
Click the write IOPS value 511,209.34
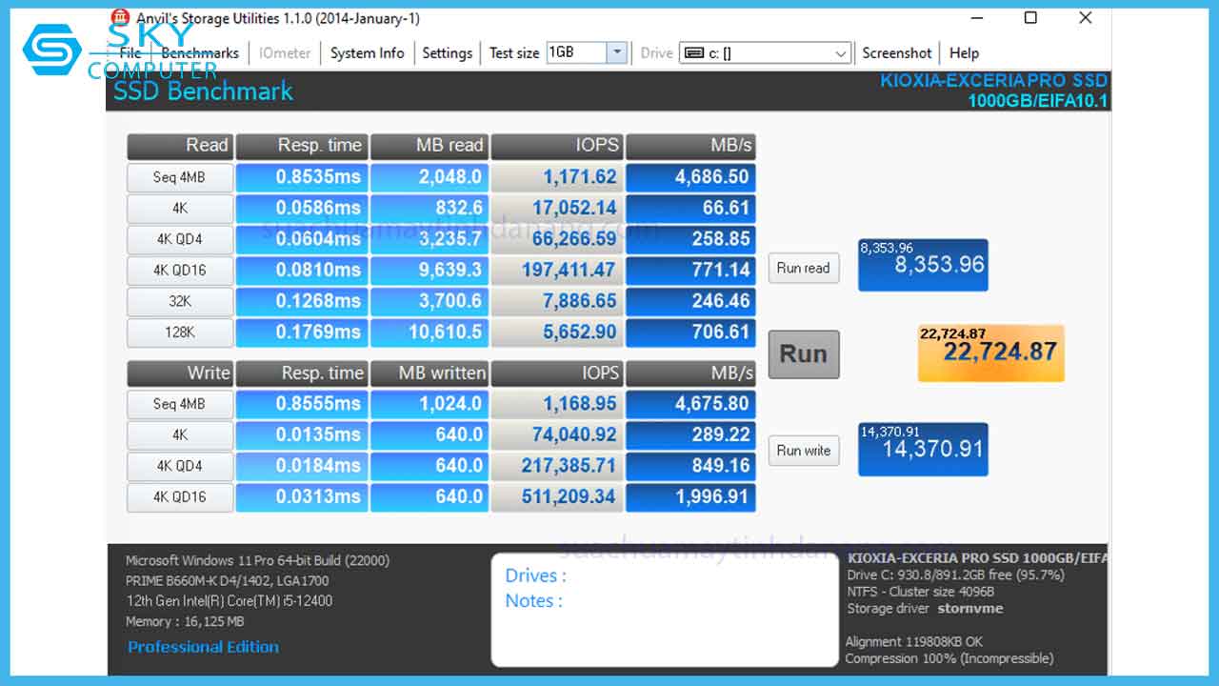click(x=557, y=497)
